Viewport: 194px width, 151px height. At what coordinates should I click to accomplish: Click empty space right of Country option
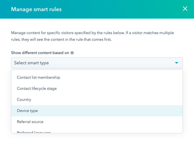111,100
